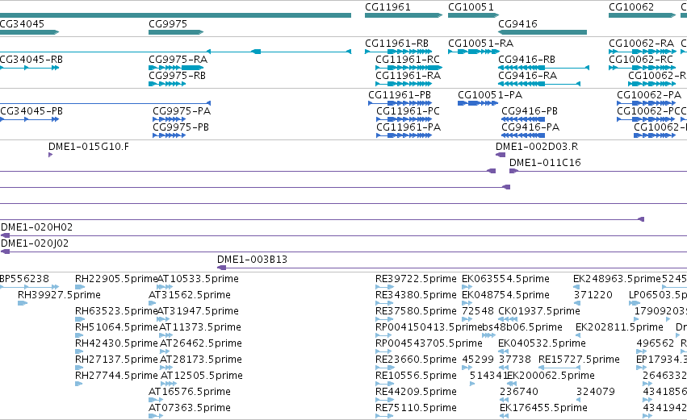Click transcript CG9975-RB label

177,76
